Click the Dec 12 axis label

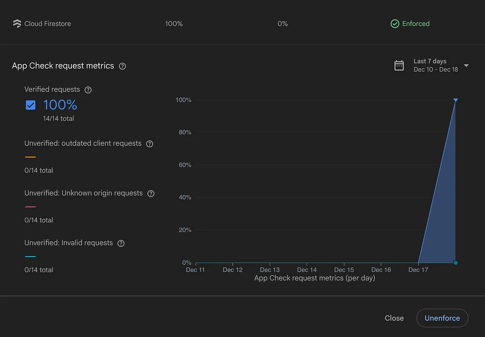233,270
